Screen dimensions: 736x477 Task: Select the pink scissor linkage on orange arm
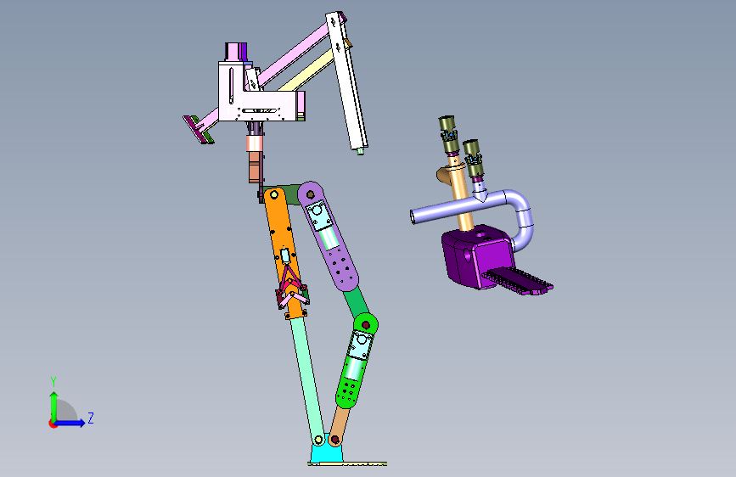point(291,288)
